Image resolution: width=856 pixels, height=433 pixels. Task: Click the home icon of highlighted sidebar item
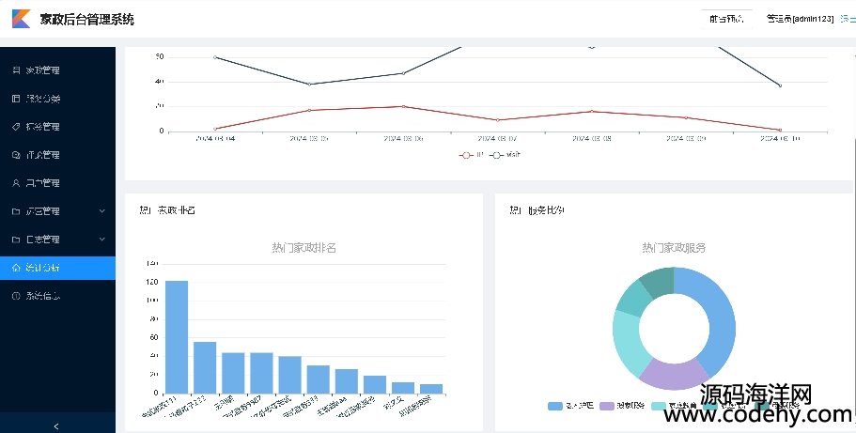coord(15,268)
